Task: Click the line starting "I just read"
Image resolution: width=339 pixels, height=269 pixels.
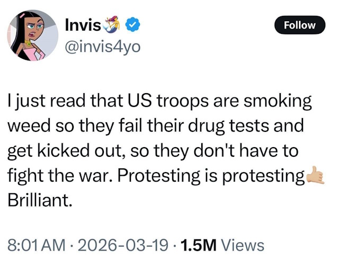Action: tap(159, 101)
